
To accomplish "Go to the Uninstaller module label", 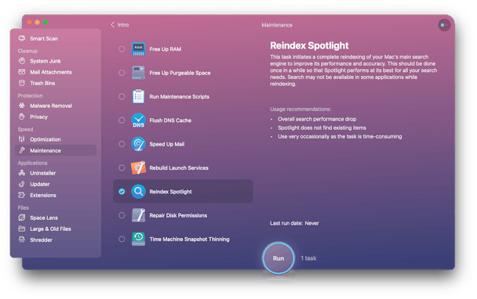I will (x=43, y=173).
